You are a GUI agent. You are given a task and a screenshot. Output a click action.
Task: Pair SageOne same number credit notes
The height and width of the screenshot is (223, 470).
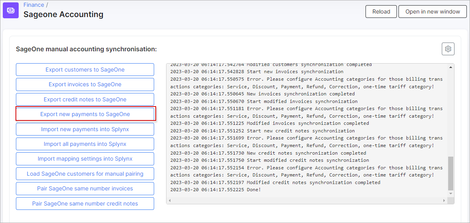85,204
